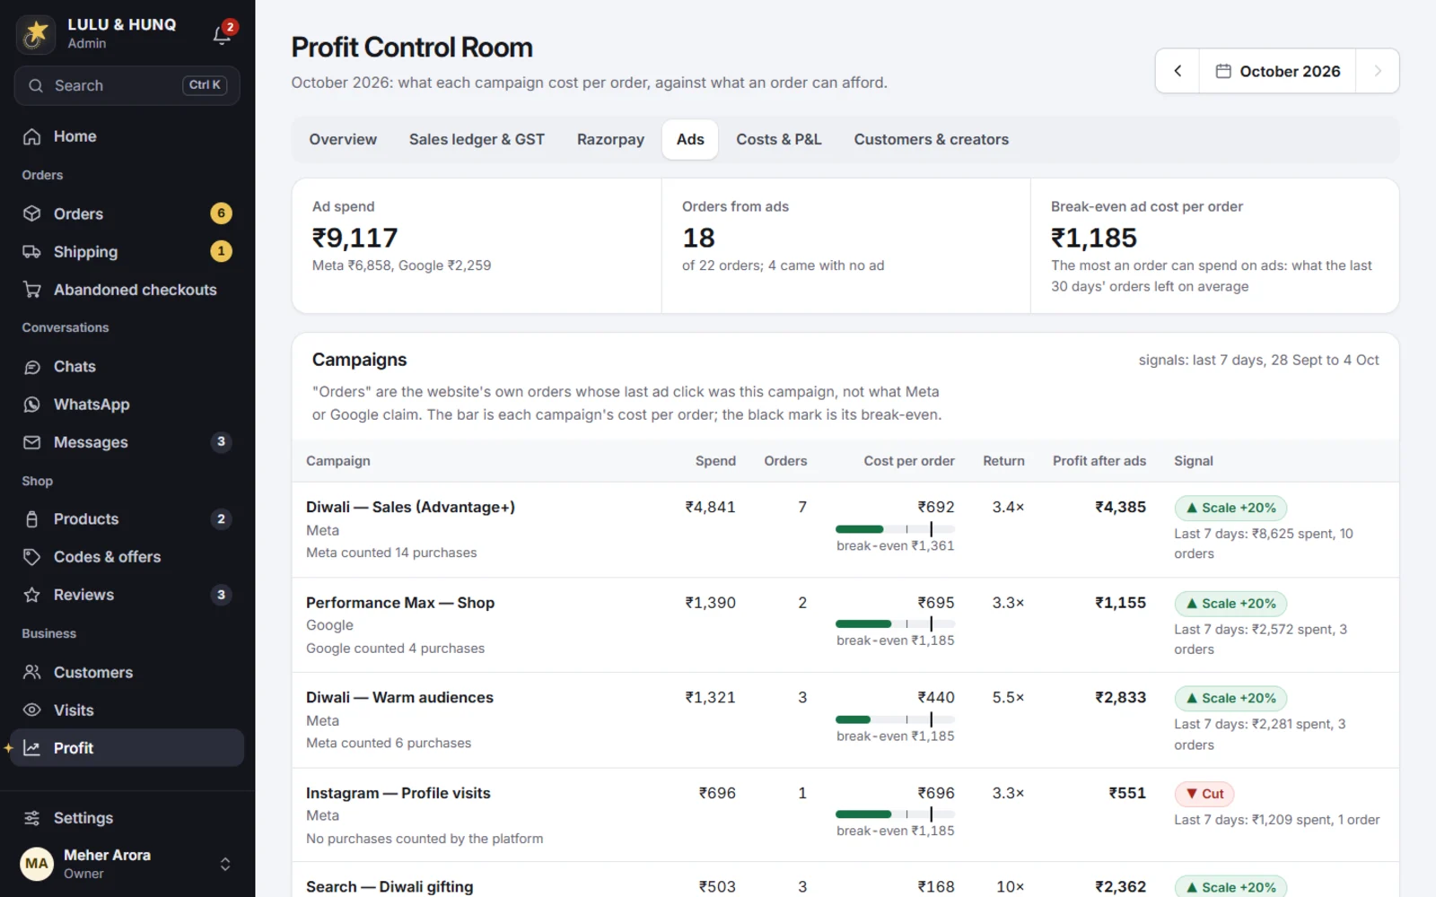
Task: Click cost-per-order bar for Instagram Profile visits
Action: pyautogui.click(x=895, y=814)
